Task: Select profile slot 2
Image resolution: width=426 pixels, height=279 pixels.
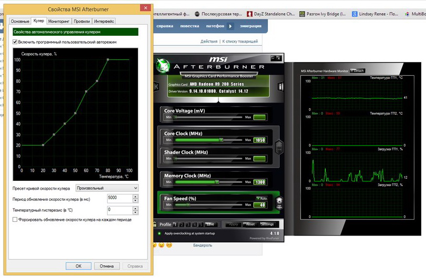Action: tap(182, 224)
